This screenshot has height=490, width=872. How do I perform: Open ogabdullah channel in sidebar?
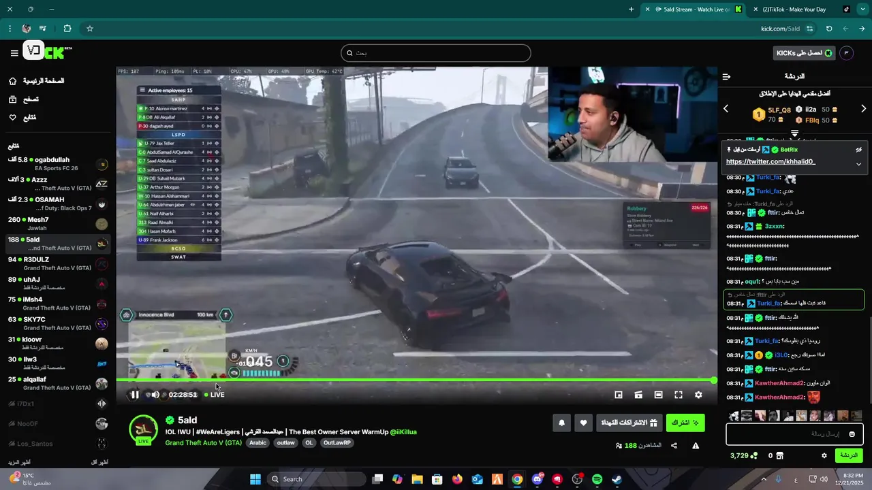click(x=58, y=163)
